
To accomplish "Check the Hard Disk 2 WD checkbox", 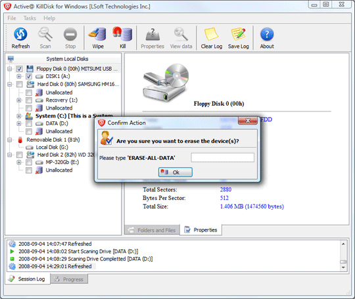I will point(20,155).
